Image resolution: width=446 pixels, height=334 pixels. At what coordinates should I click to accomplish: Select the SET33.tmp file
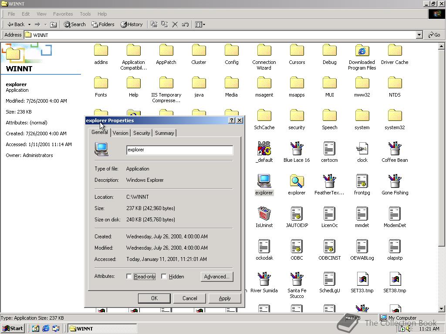click(362, 282)
